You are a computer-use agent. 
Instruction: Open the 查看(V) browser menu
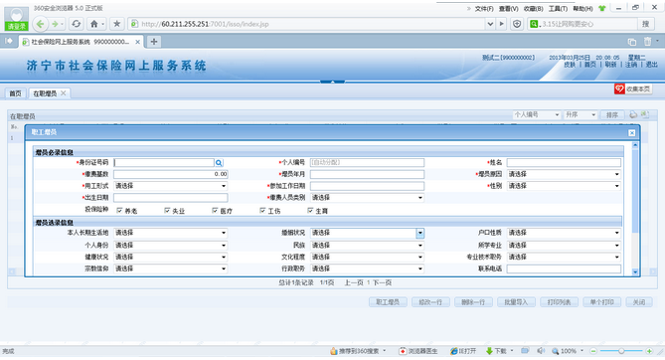point(509,9)
